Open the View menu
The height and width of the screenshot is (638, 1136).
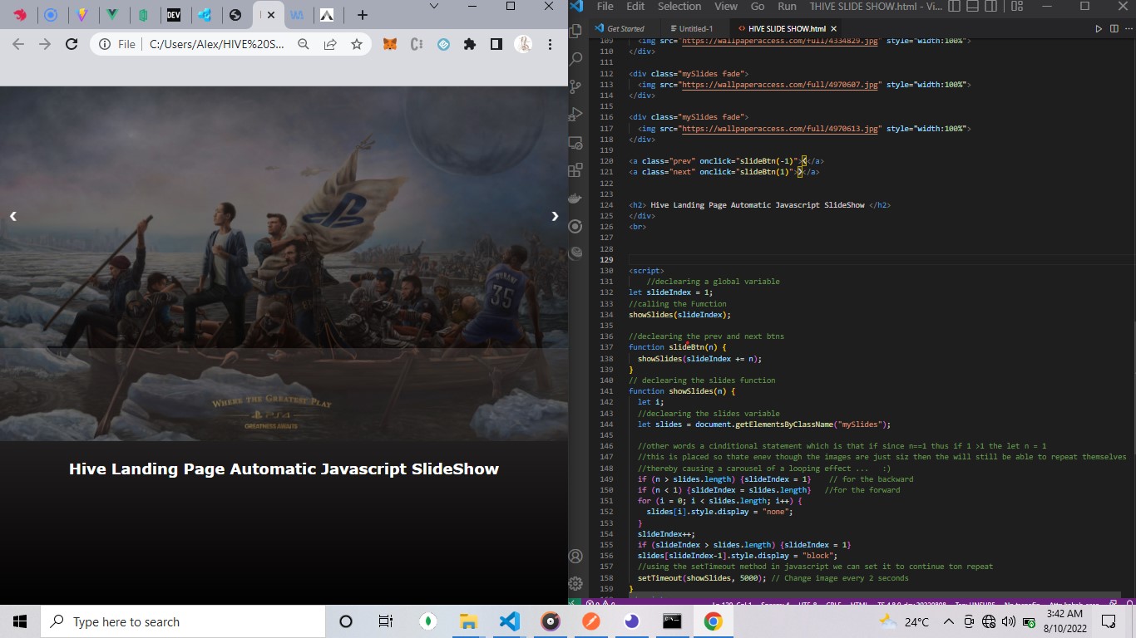(726, 7)
